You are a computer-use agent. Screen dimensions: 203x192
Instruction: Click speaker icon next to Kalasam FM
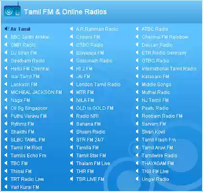coord(137,76)
